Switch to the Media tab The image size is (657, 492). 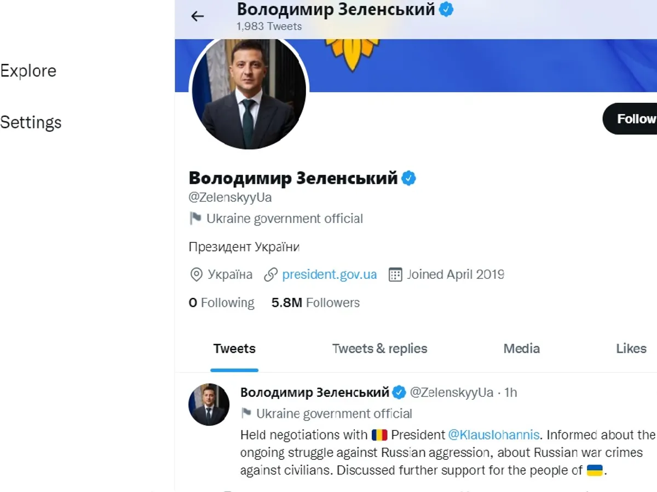(x=521, y=349)
